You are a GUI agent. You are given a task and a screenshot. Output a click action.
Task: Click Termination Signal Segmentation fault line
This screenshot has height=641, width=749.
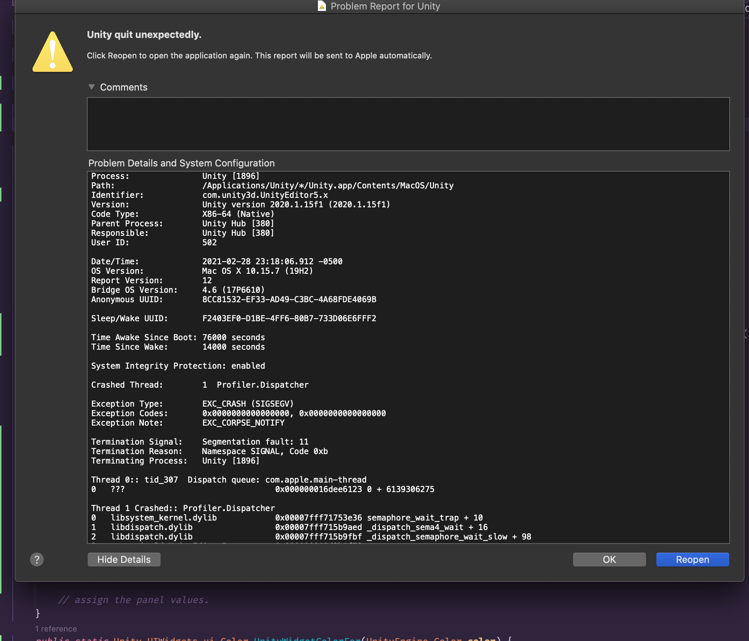click(200, 442)
